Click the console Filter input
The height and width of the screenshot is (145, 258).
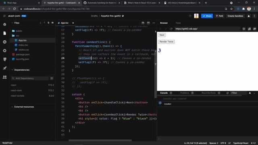point(238,93)
